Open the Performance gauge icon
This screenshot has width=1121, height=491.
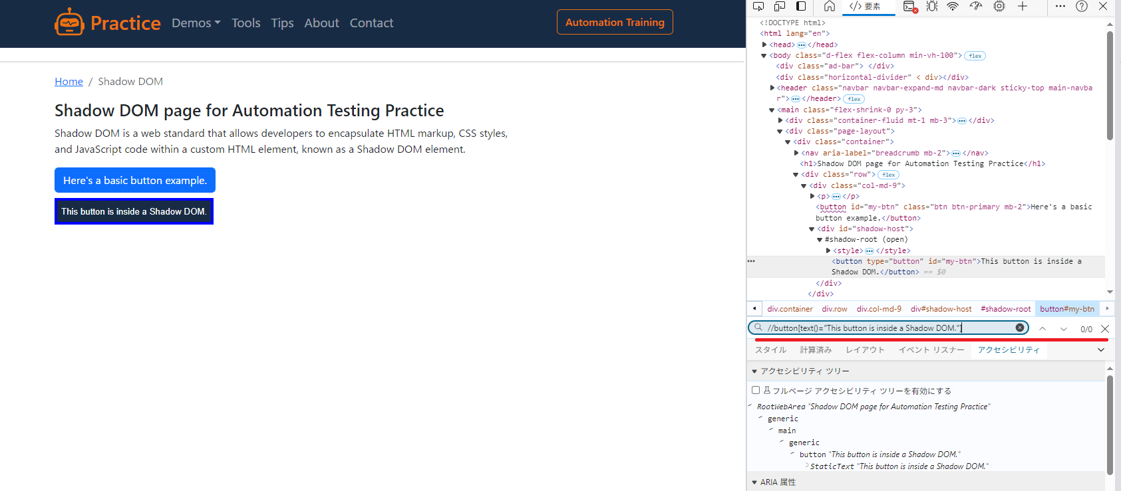tap(976, 7)
